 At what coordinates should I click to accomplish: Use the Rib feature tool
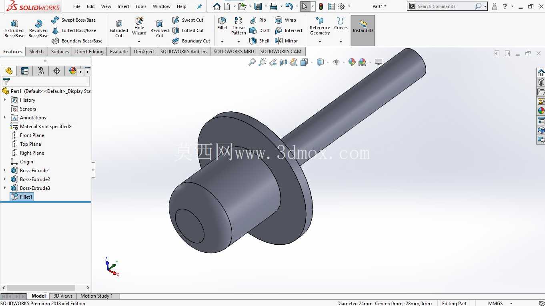point(258,20)
